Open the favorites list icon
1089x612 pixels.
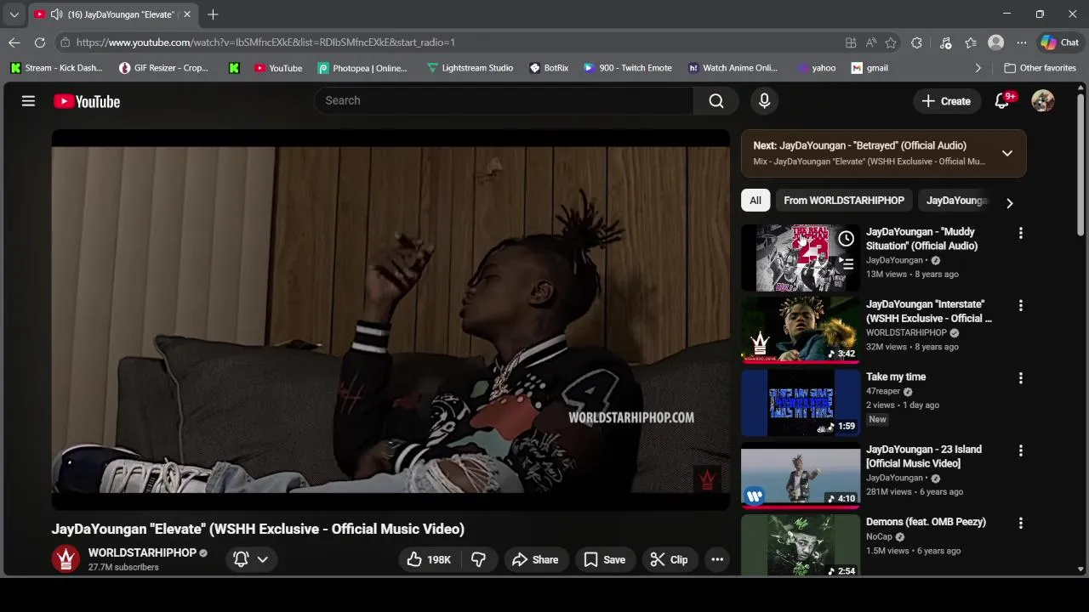pyautogui.click(x=971, y=42)
